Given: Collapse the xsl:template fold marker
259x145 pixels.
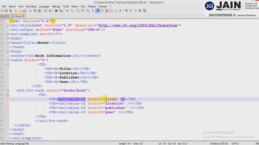Looking at the screenshot, I should [8, 34].
